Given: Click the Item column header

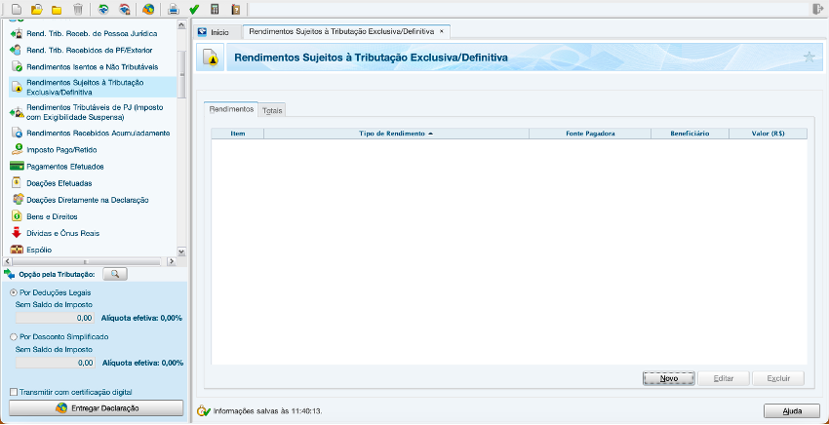Looking at the screenshot, I should click(237, 135).
